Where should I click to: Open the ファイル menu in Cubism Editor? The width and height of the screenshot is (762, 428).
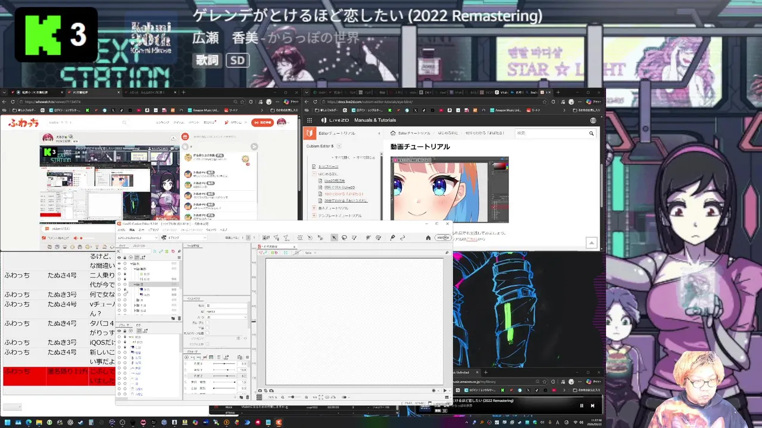click(121, 230)
